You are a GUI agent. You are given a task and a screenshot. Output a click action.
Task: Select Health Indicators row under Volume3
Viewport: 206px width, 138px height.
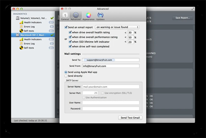(33, 22)
